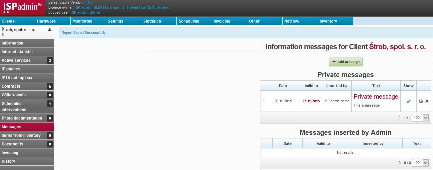Open Photo documentation sidebar item
The image size is (433, 170).
pyautogui.click(x=27, y=118)
